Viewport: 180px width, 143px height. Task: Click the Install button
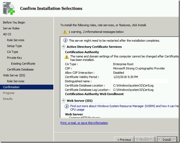(167, 139)
